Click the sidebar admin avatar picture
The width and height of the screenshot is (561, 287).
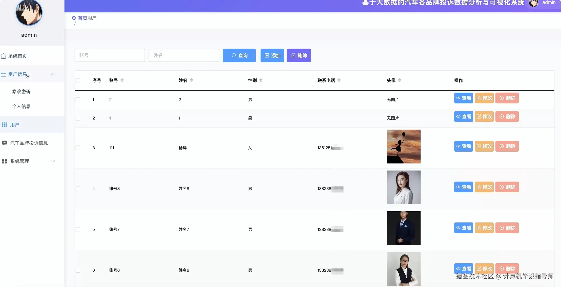(x=29, y=12)
